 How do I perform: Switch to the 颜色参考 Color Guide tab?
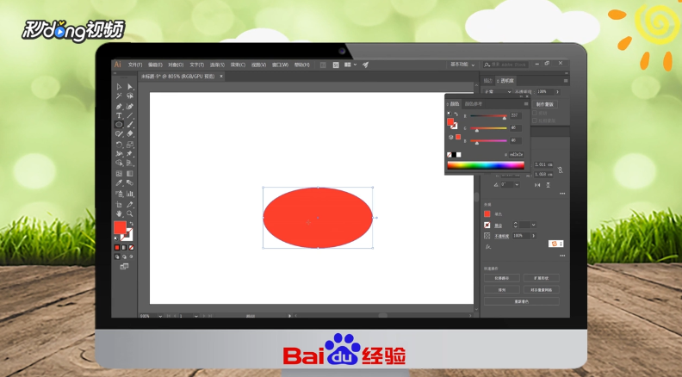pyautogui.click(x=474, y=104)
